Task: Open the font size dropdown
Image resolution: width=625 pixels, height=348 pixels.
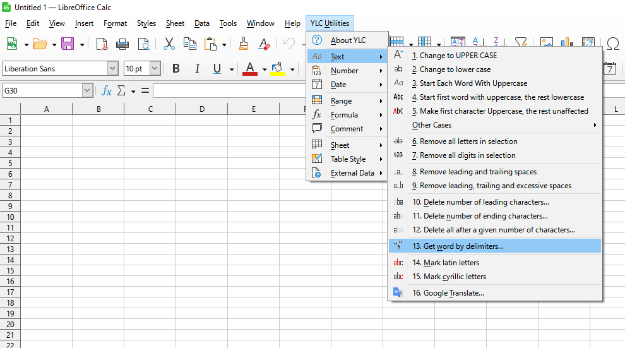Action: [x=155, y=68]
